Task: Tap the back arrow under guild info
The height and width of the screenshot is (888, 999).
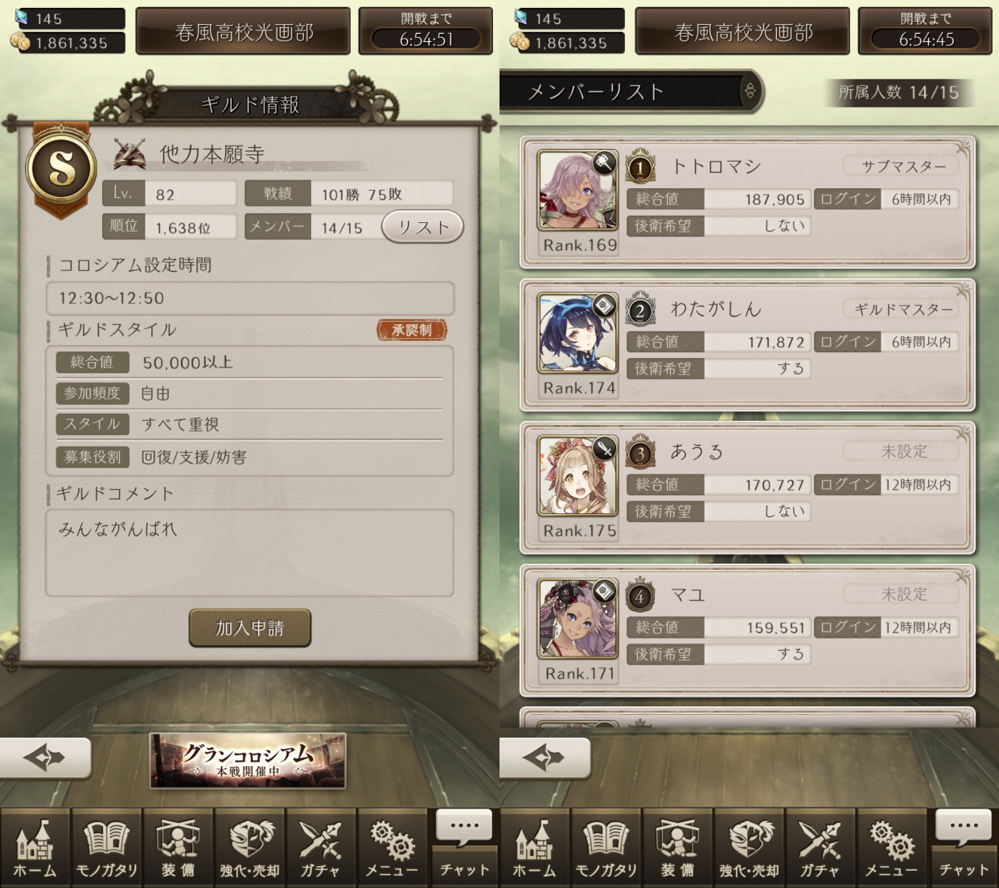Action: pyautogui.click(x=45, y=758)
